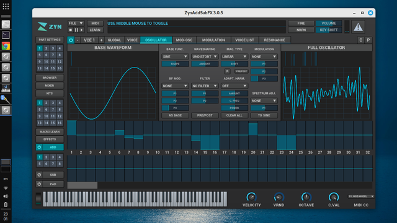Image resolution: width=397 pixels, height=223 pixels.
Task: Toggle the PAD synth power icon
Action: click(39, 184)
